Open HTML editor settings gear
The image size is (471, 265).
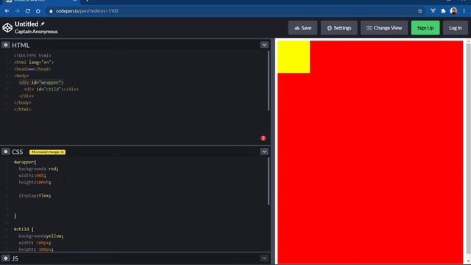[x=5, y=45]
